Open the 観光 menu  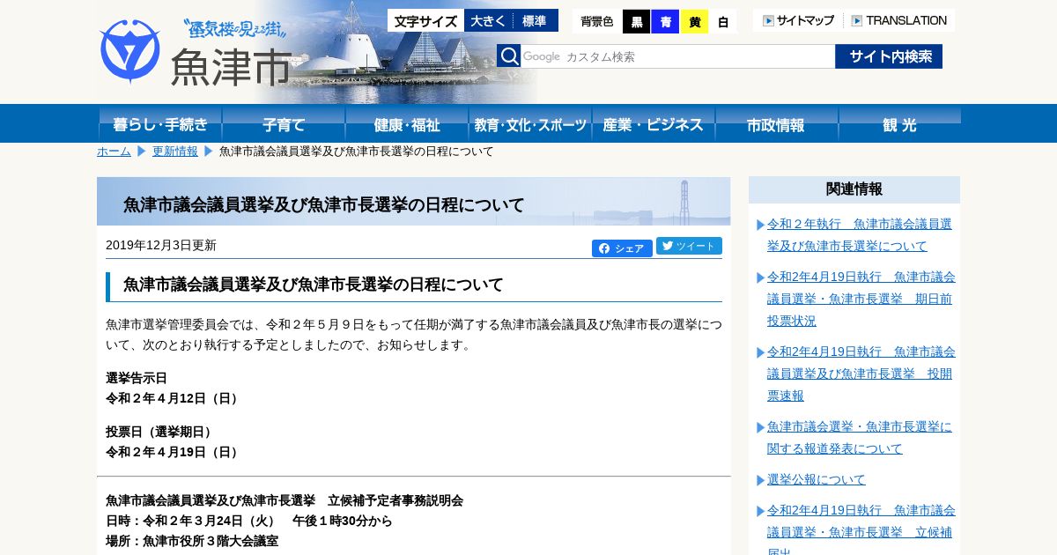pos(899,123)
